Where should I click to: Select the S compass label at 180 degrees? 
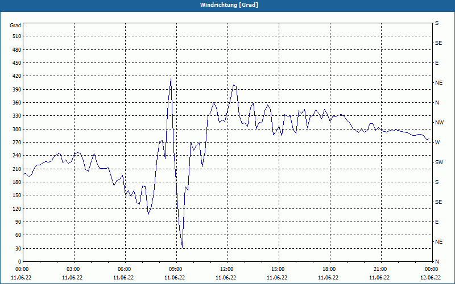[437, 182]
